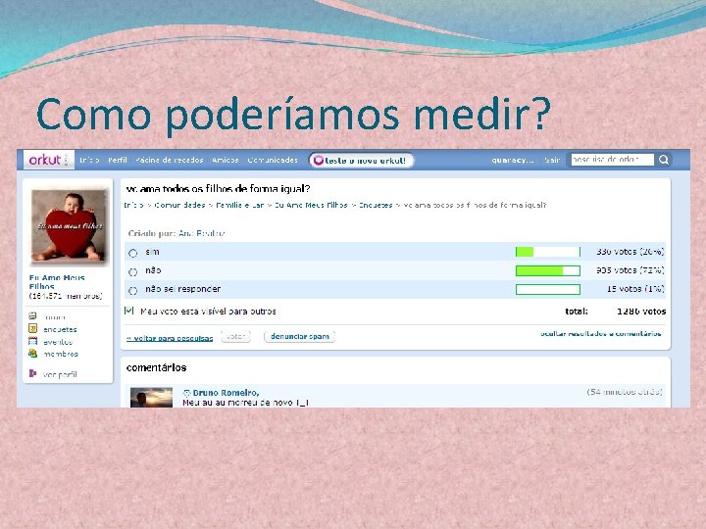Viewport: 706px width, 529px height.
Task: Click the 'votar' button
Action: [x=235, y=336]
